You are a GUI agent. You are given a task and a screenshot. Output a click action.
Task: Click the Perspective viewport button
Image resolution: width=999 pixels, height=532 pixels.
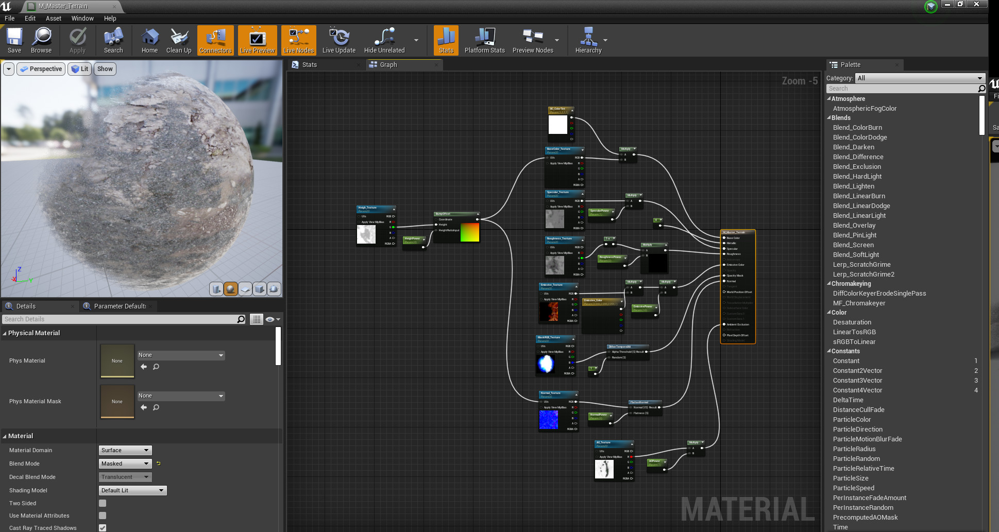click(41, 69)
